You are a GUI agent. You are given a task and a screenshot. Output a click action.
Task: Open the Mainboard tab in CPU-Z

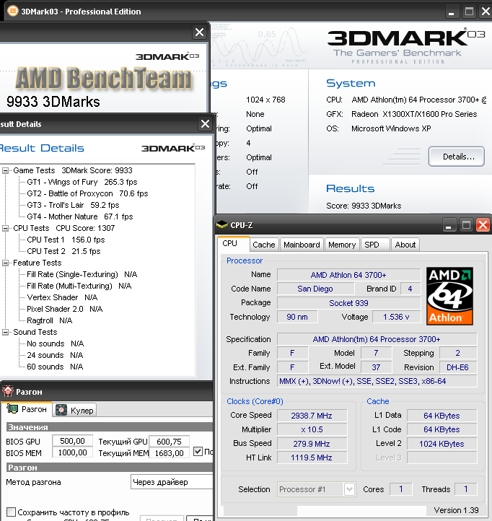coord(302,245)
